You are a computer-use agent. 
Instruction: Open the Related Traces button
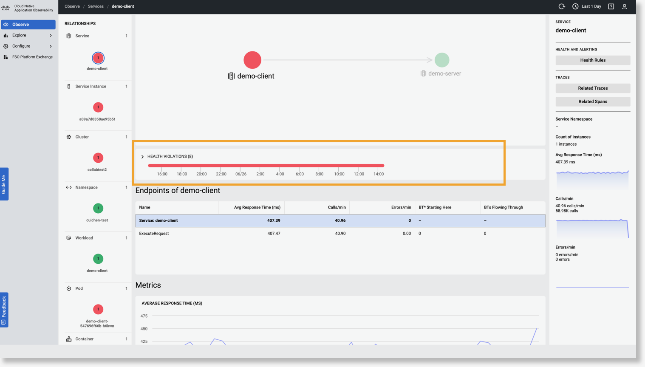[x=593, y=88]
